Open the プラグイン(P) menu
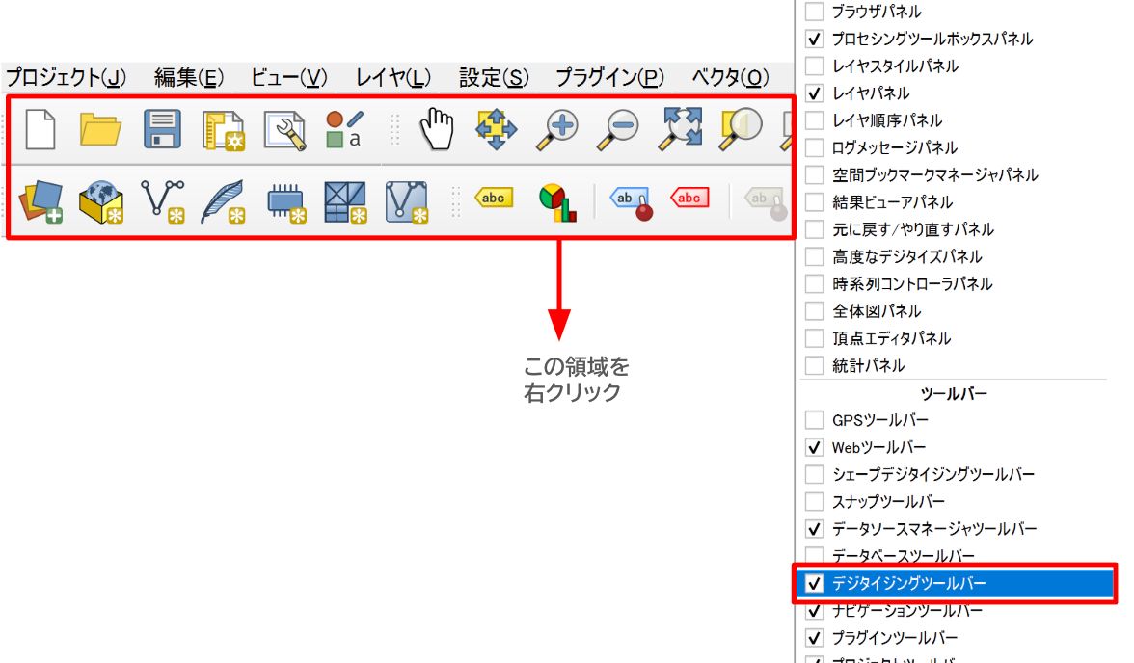 pyautogui.click(x=609, y=77)
